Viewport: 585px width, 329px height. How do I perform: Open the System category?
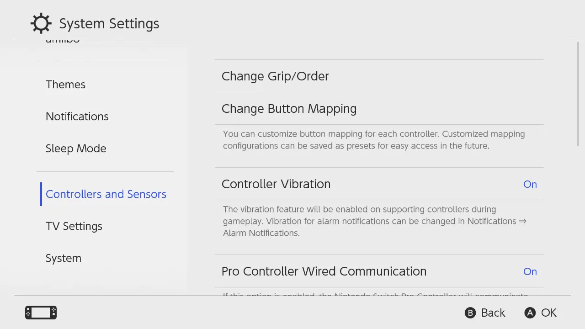[x=63, y=258]
